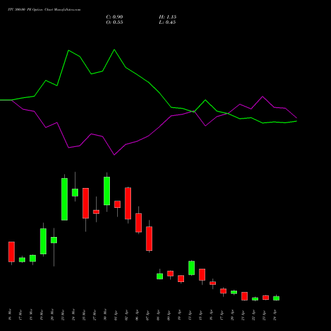Select the red candlestick for 07 Apr
This screenshot has height=331, width=331.
point(149,238)
